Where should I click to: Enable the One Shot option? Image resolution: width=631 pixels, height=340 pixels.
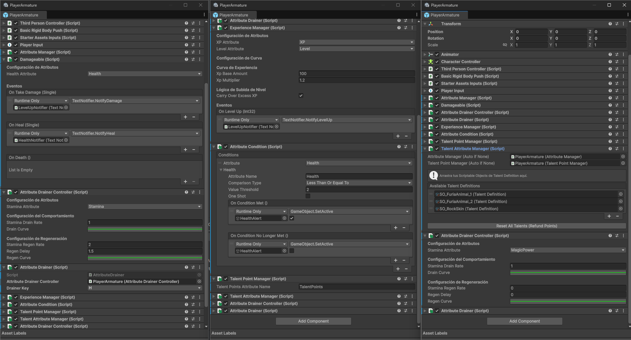pyautogui.click(x=308, y=196)
